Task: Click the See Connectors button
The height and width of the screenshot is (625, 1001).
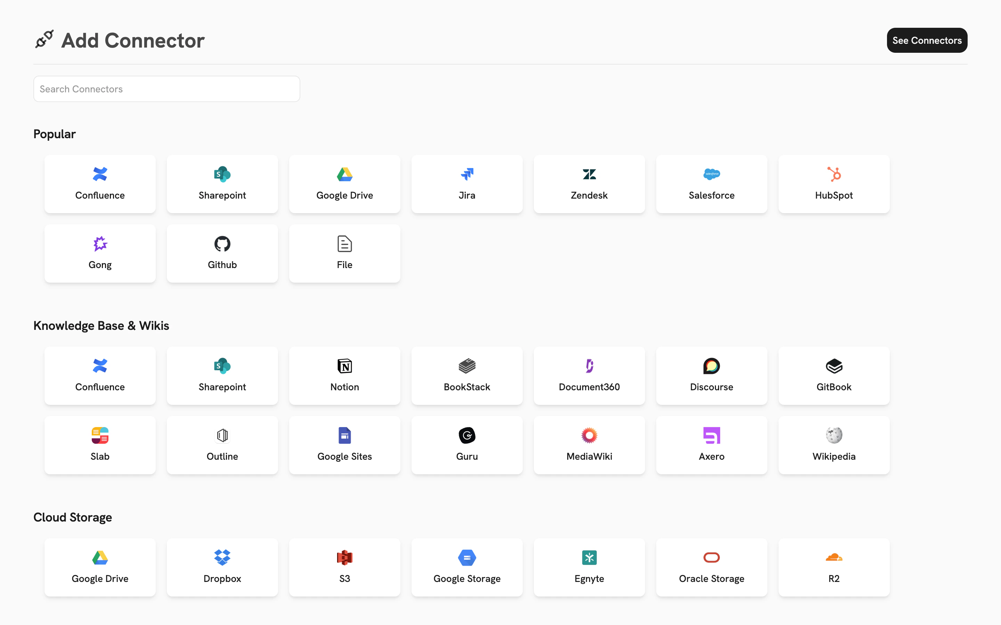Action: [927, 40]
